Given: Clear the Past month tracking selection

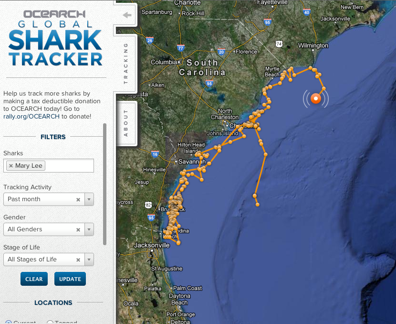Looking at the screenshot, I should (x=78, y=199).
